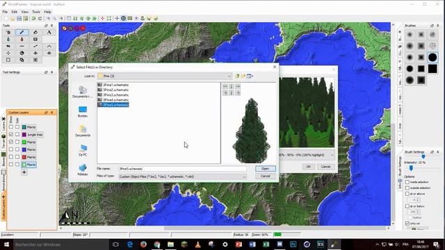Click the New world toolbar icon
The width and height of the screenshot is (445, 250).
click(x=6, y=19)
